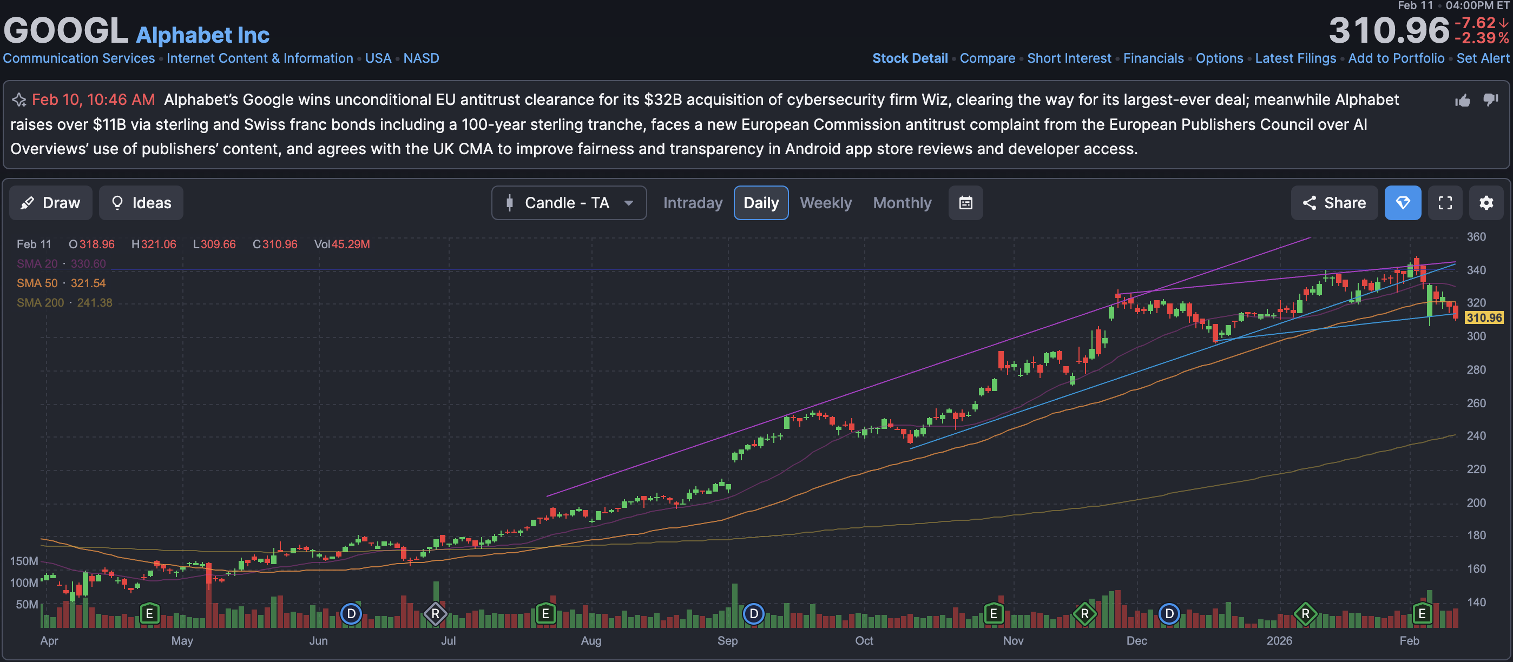1513x662 pixels.
Task: Select the Intraday timeframe
Action: (693, 203)
